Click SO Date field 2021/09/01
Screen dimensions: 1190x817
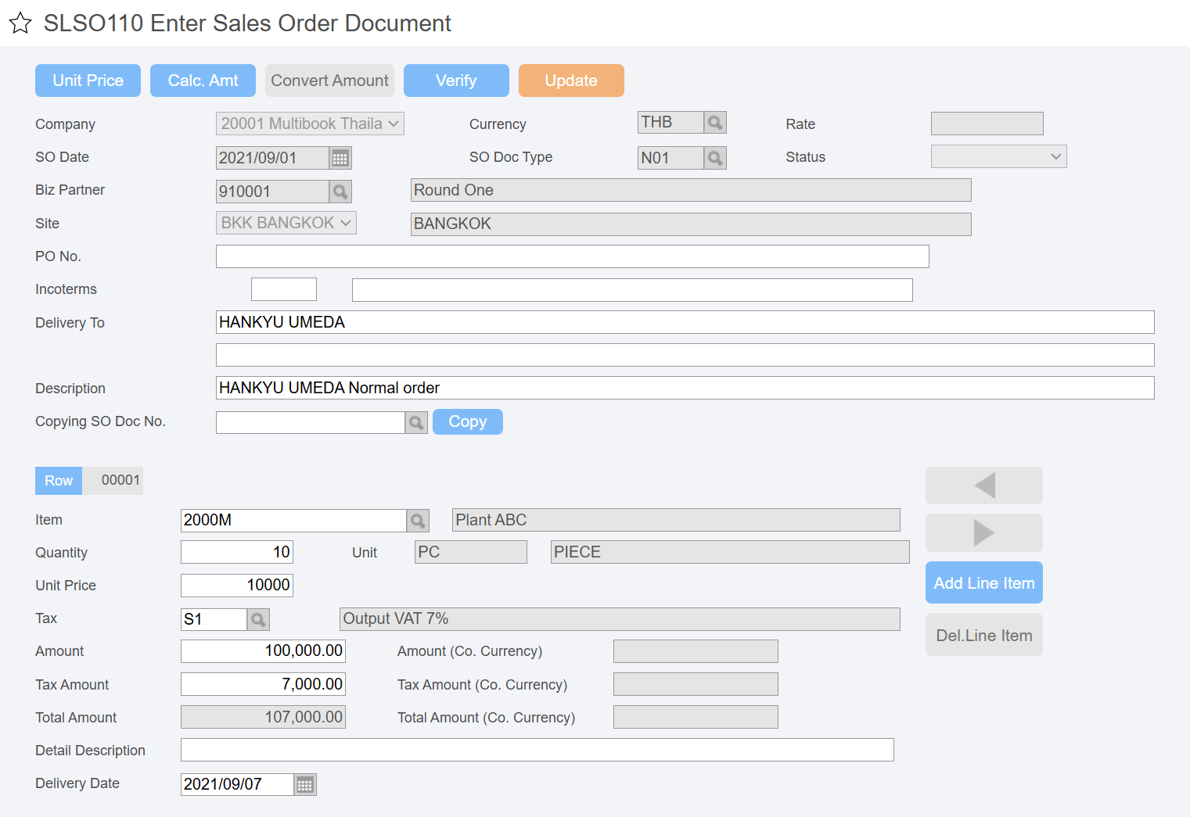click(272, 158)
